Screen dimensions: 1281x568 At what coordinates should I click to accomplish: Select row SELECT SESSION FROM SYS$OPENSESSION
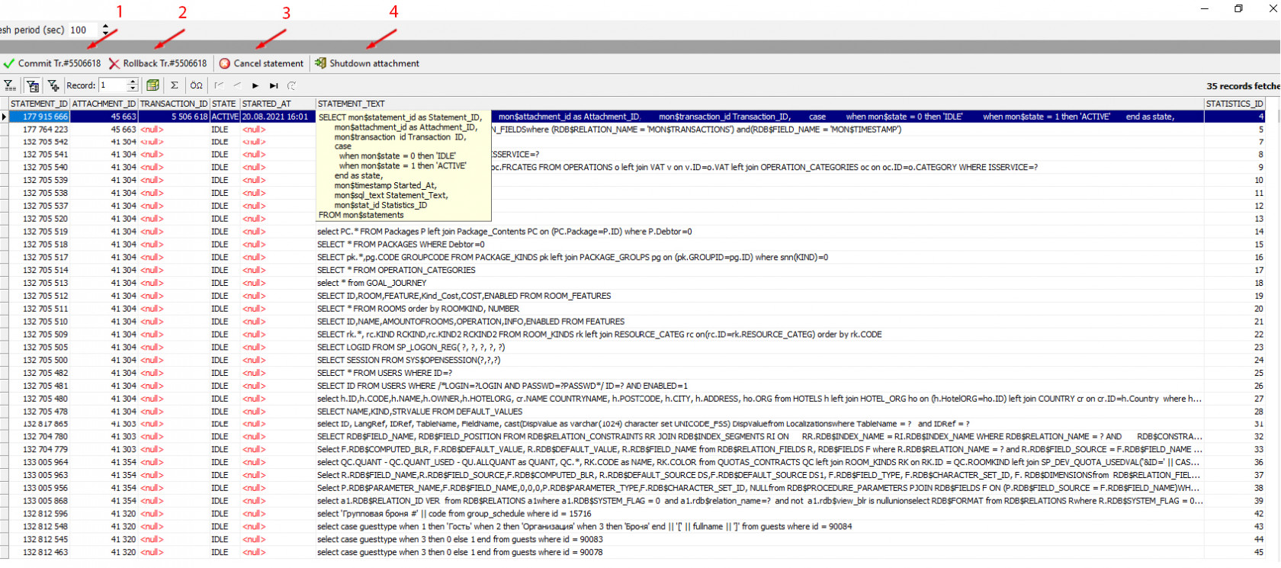coord(409,360)
